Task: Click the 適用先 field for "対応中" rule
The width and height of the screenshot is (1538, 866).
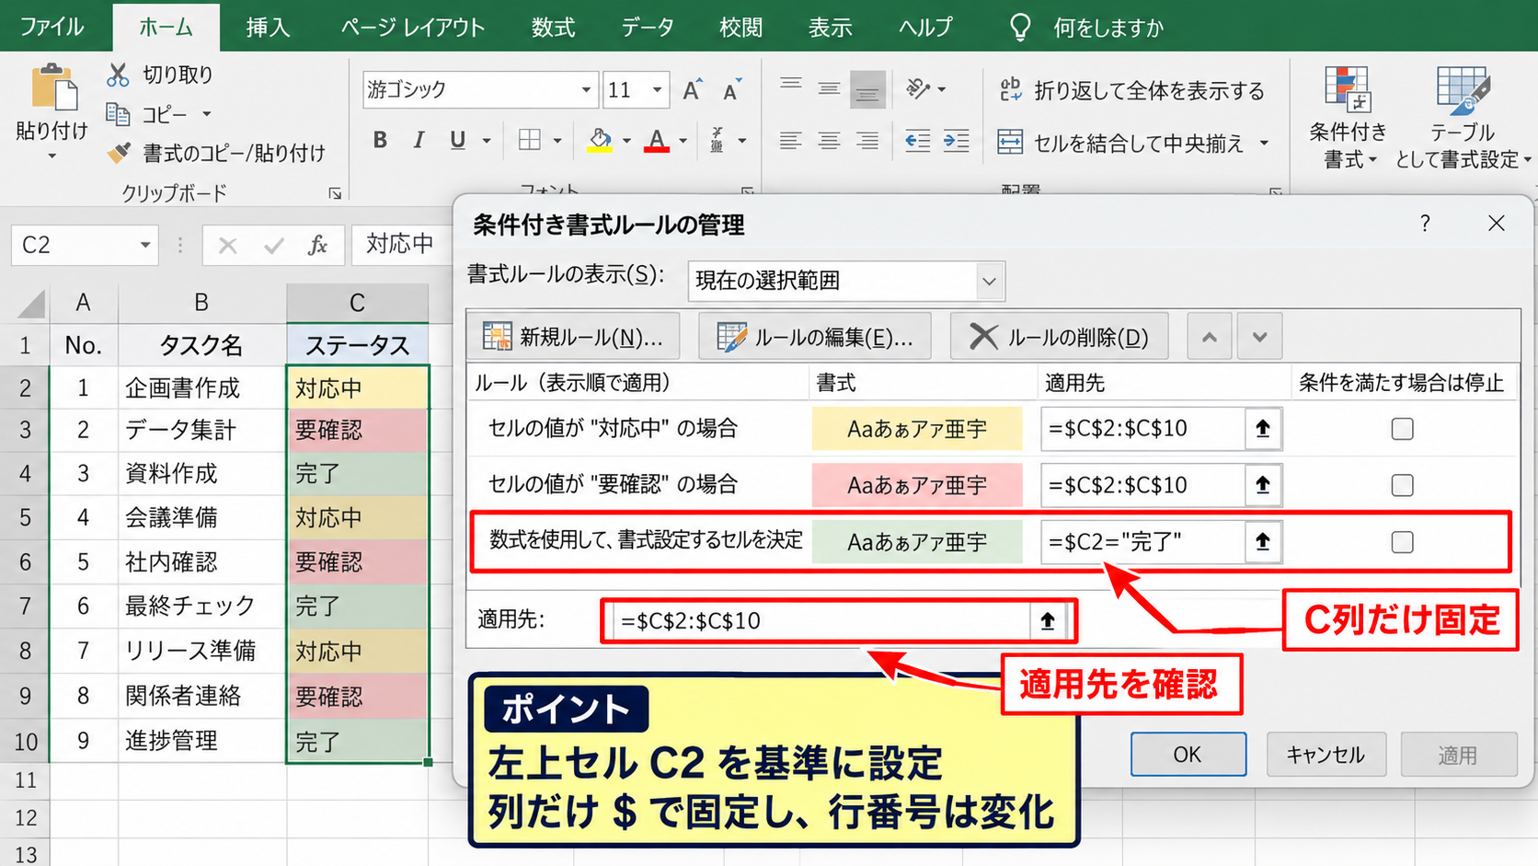Action: (1143, 429)
